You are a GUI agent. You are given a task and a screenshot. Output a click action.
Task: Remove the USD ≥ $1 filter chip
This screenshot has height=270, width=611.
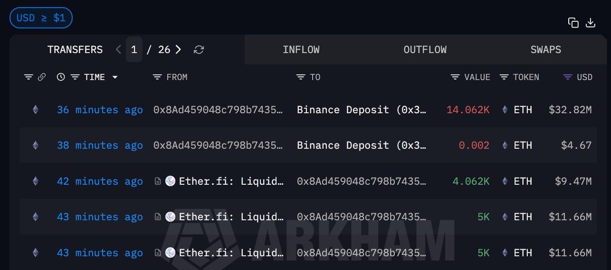[x=41, y=18]
